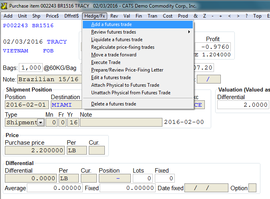Click the shipment Note input field
Viewport: 270px width, 199px height.
pyautogui.click(x=121, y=122)
